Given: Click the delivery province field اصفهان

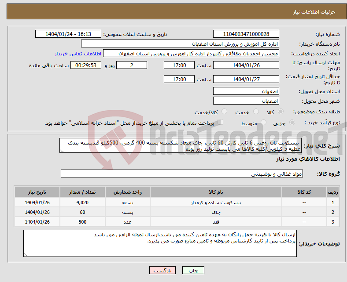Looking at the screenshot, I should click(x=246, y=91).
